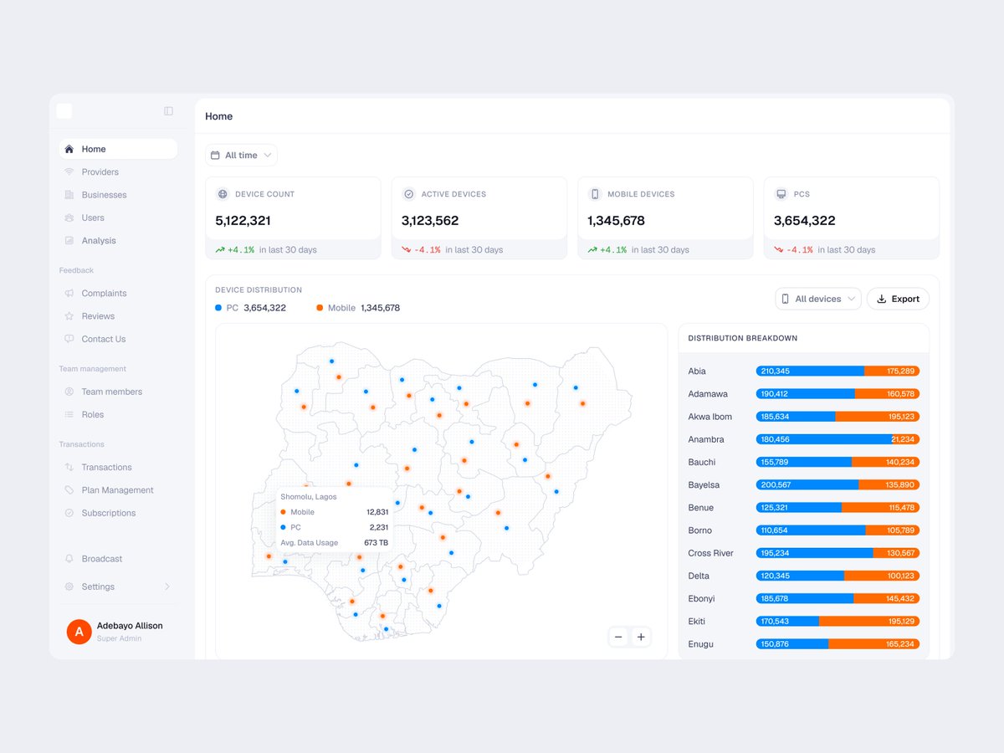Screen dimensions: 1004x753
Task: Click the Broadcast bell icon
Action: coord(69,559)
